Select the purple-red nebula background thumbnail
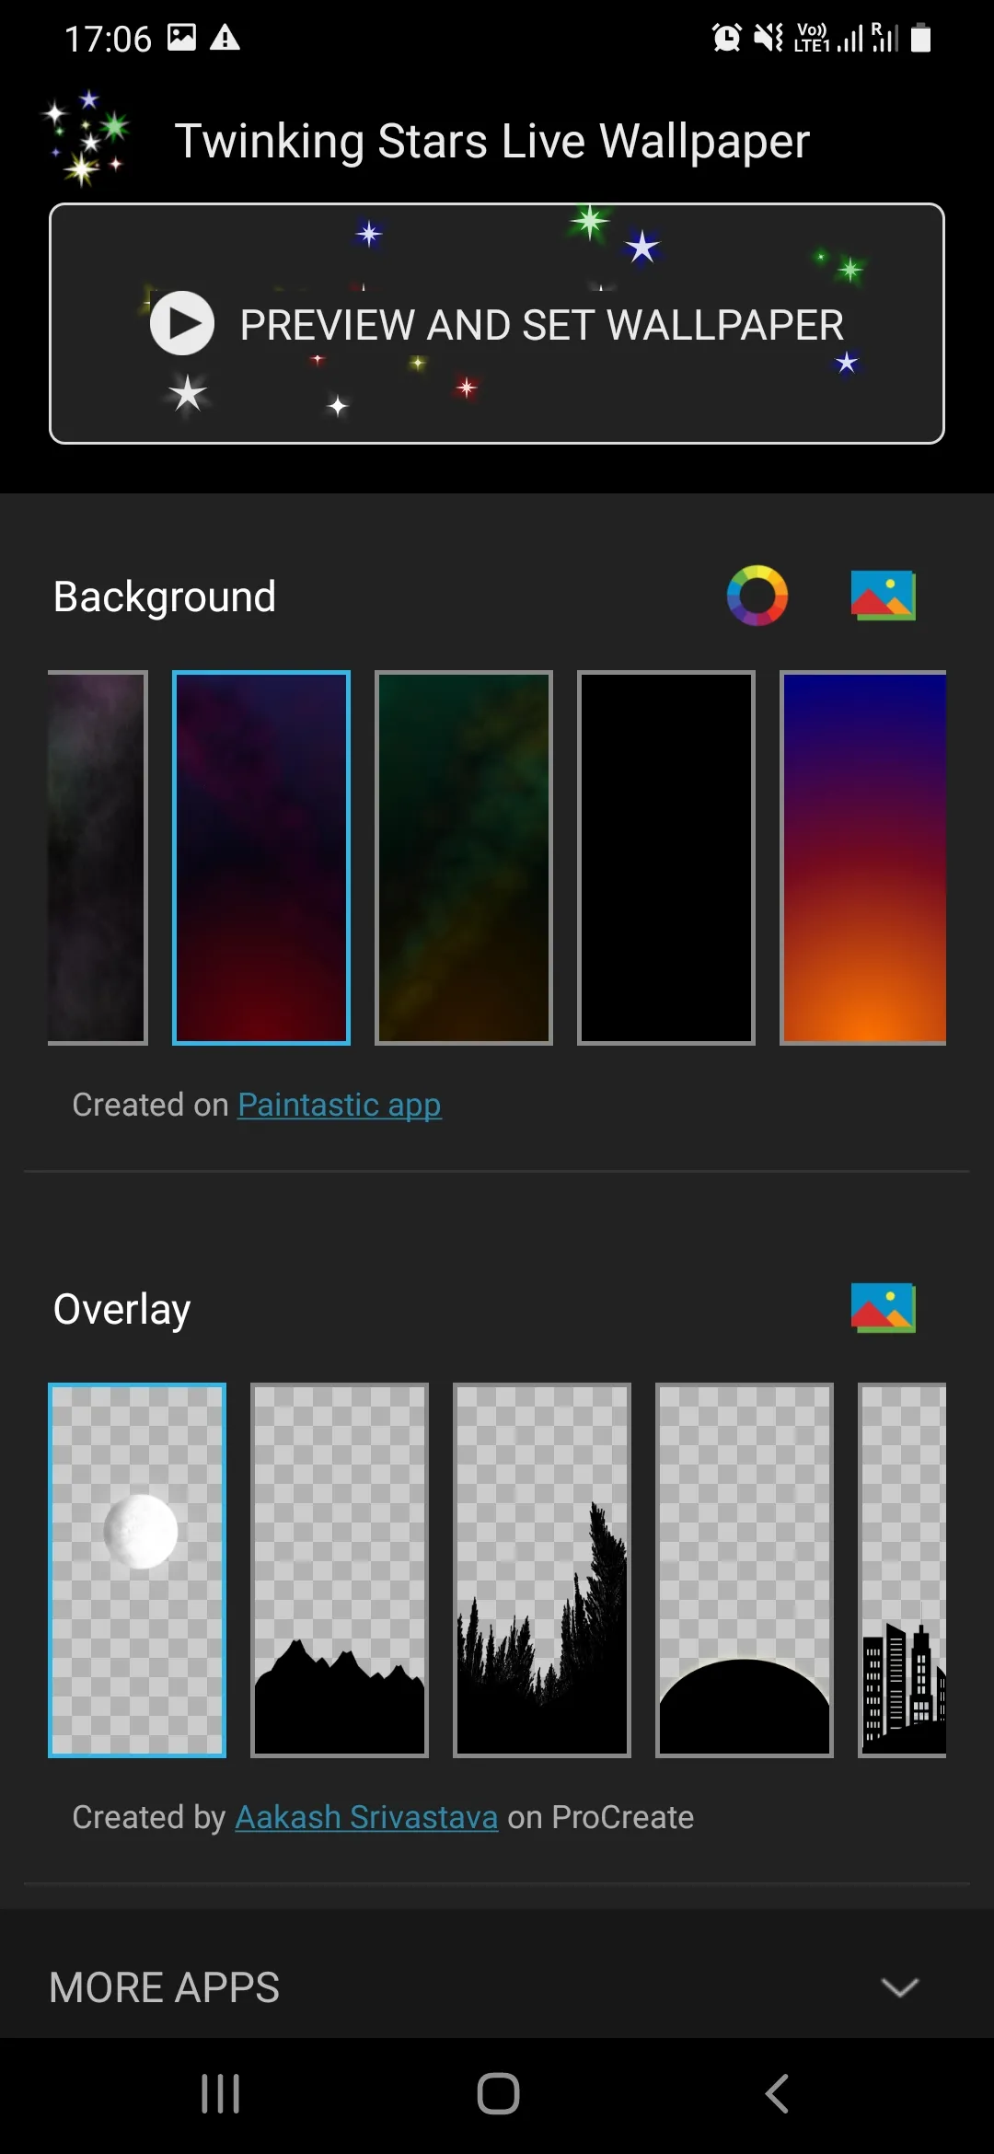 (x=261, y=858)
